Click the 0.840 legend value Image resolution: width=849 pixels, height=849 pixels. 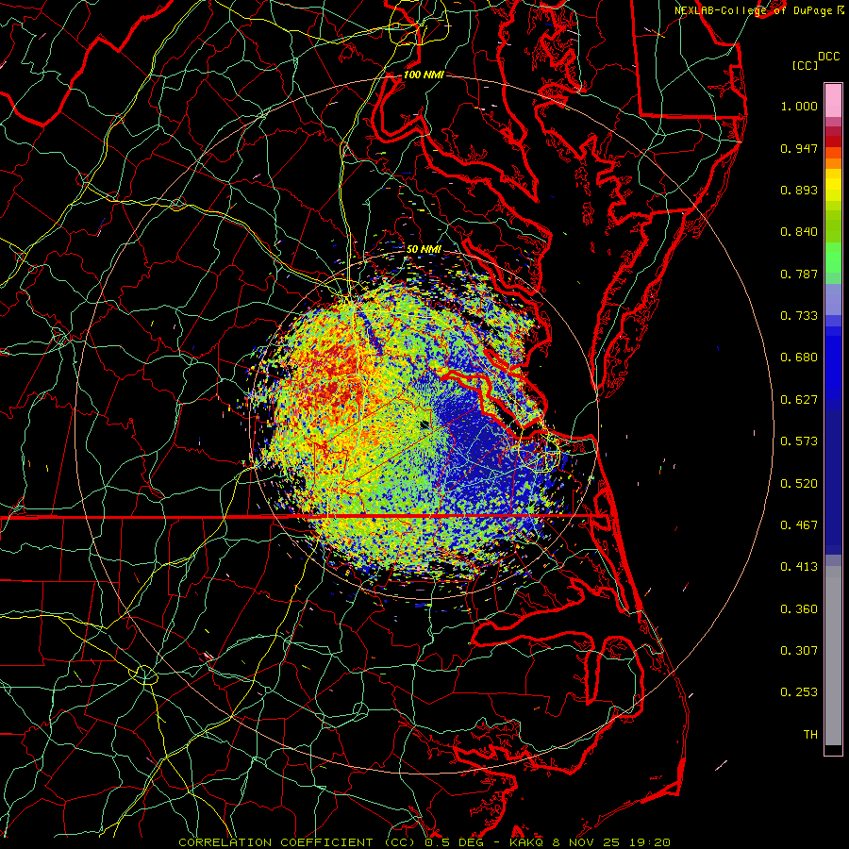(799, 232)
